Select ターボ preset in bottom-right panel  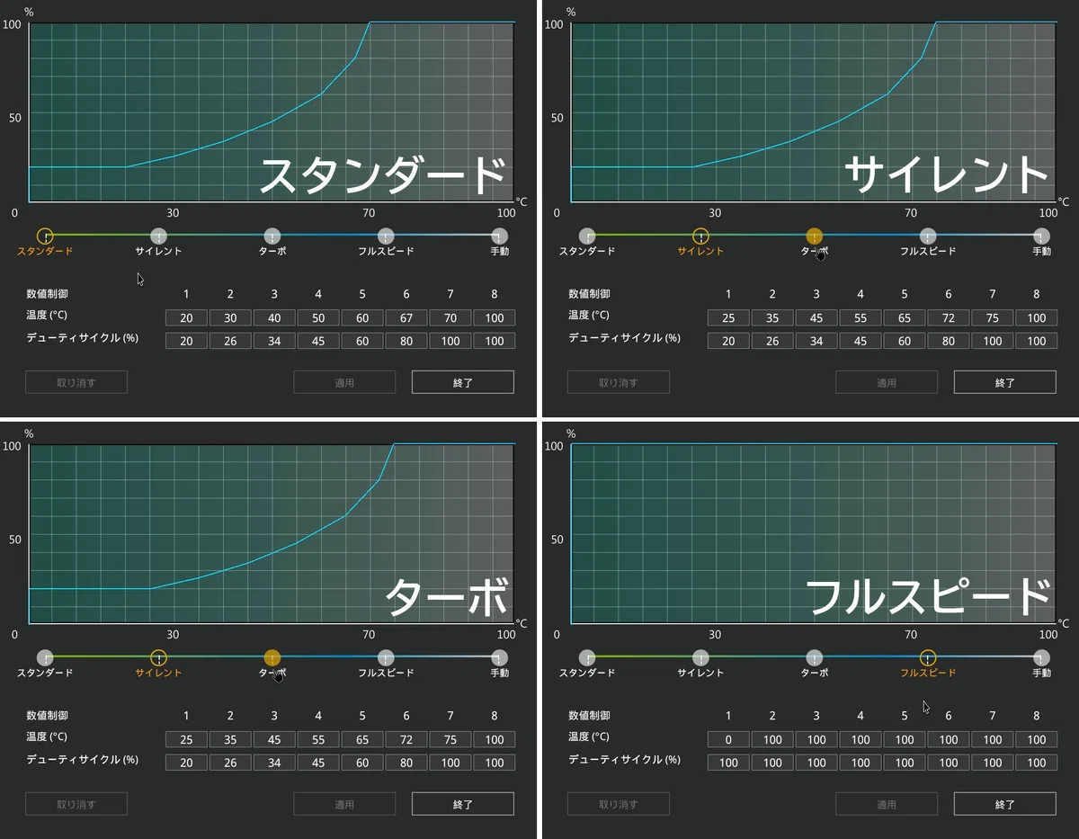pos(815,657)
